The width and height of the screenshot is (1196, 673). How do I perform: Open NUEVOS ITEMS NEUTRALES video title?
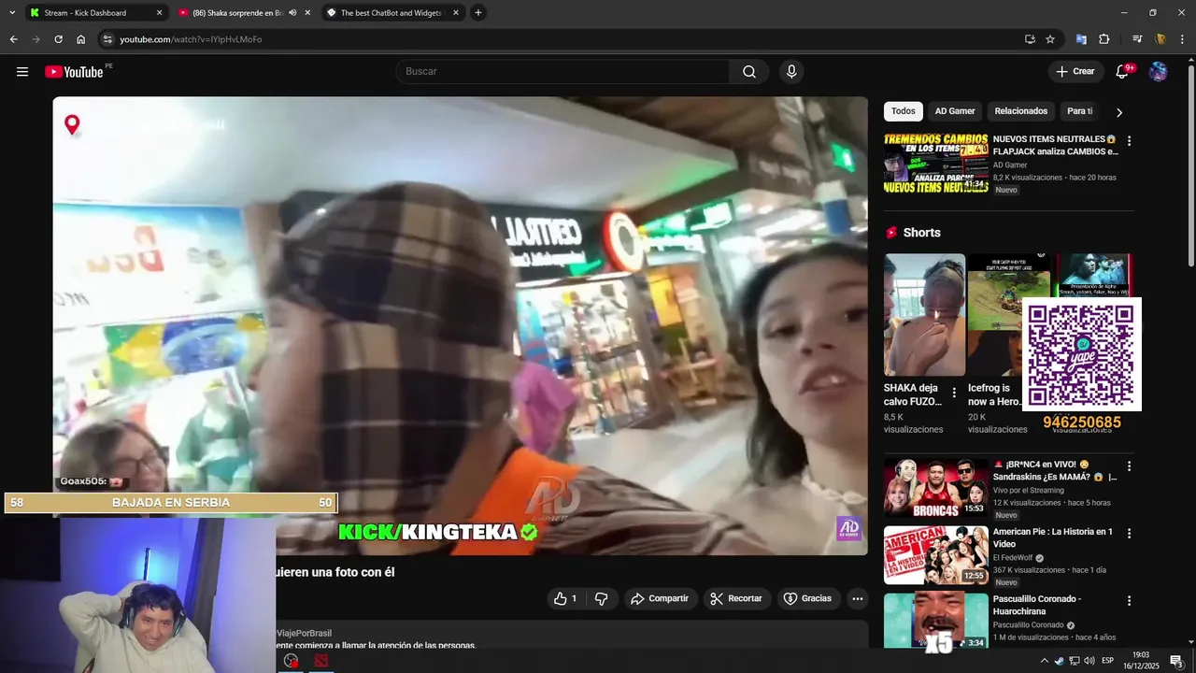pos(1055,145)
